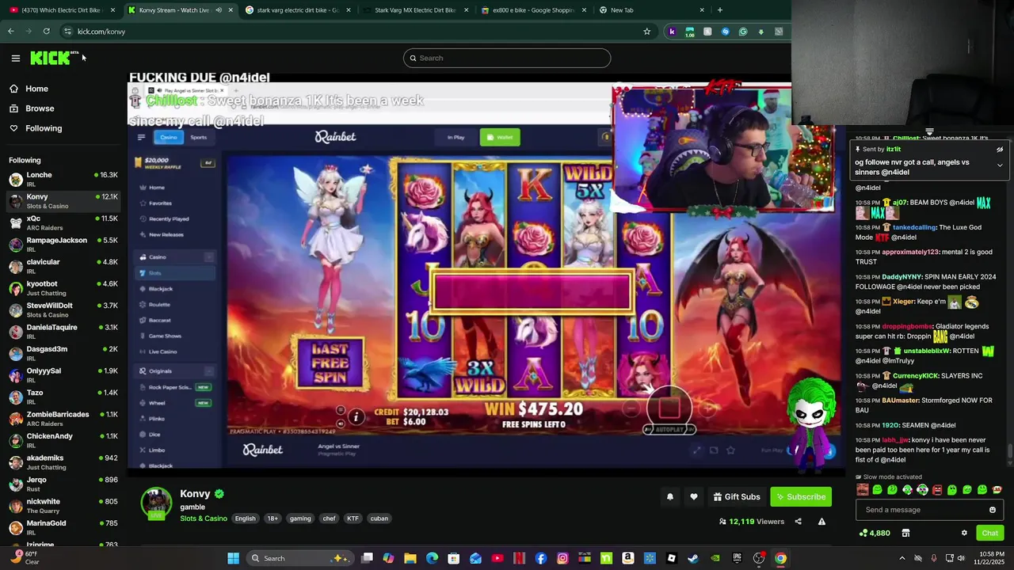Viewport: 1014px width, 570px height.
Task: Open clavicular channel avatar
Action: point(16,266)
